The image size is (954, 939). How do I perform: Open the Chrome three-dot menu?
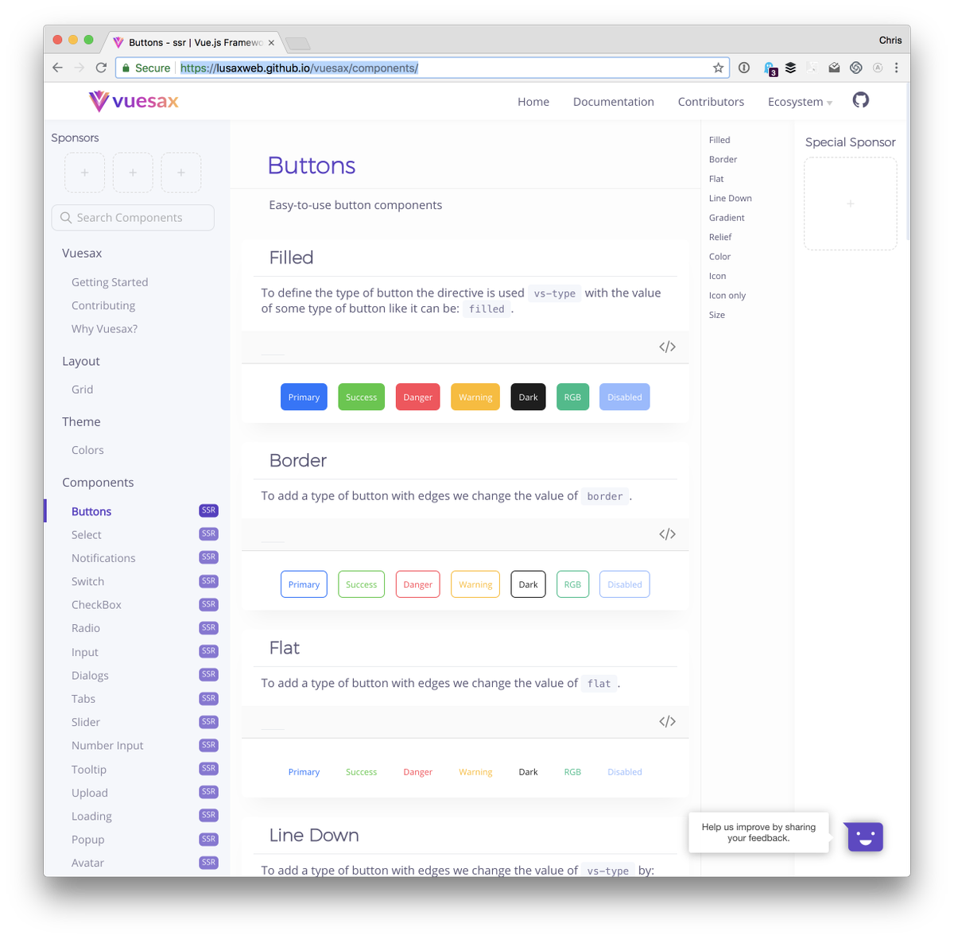(x=896, y=68)
